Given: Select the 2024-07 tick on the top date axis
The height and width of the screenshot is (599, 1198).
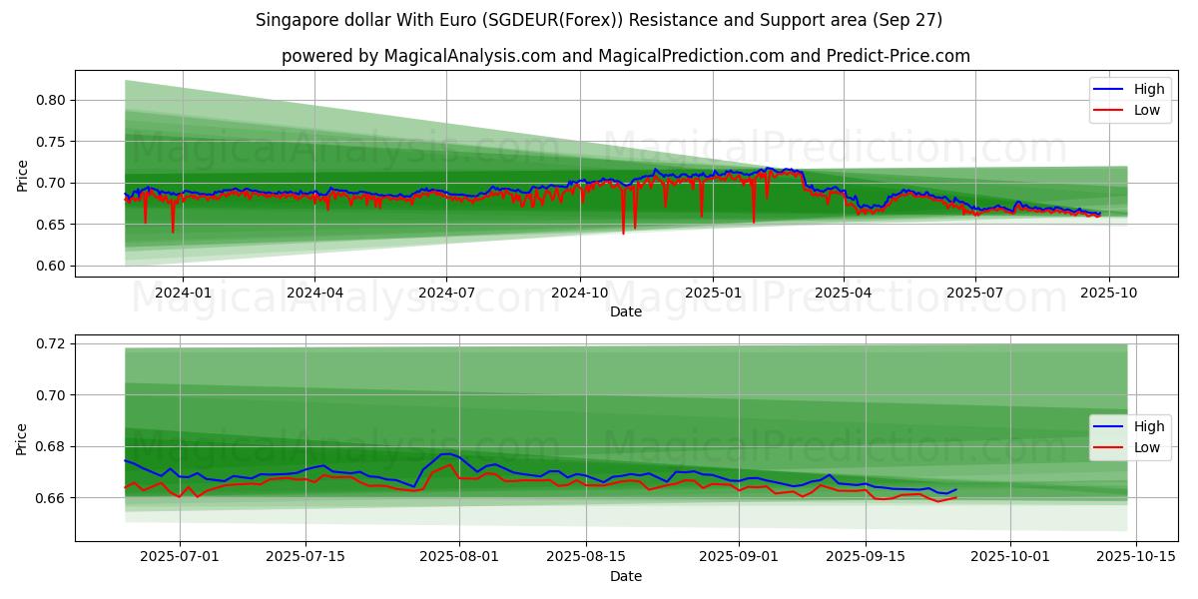Looking at the screenshot, I should coord(445,293).
